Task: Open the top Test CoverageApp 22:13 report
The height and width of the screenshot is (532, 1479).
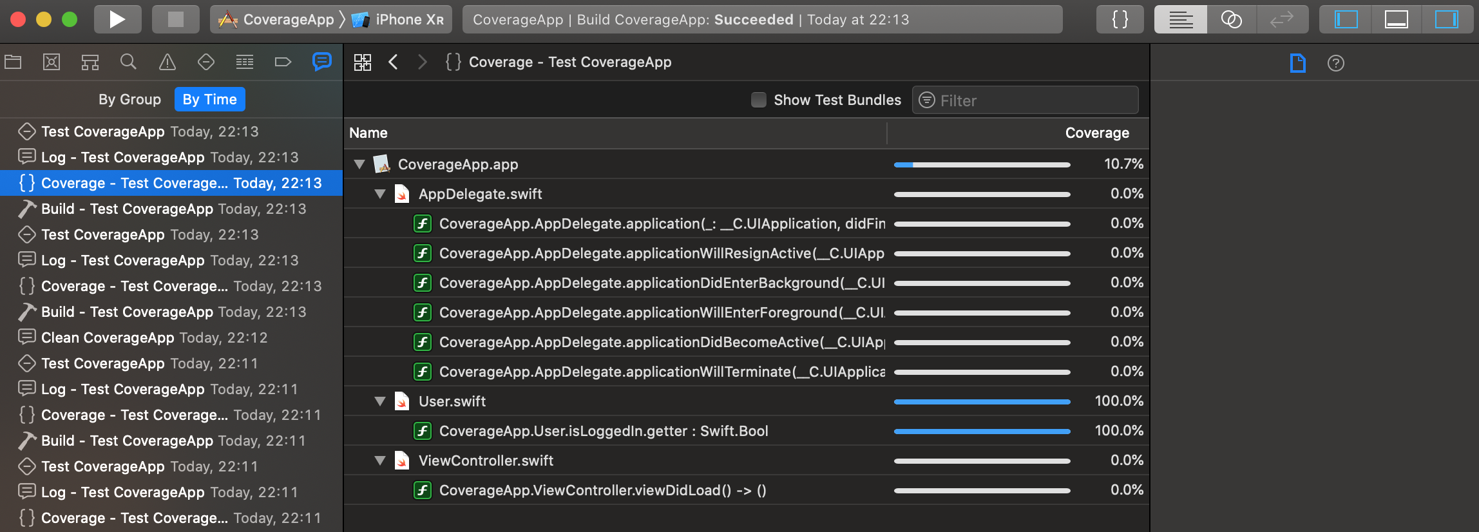Action: pyautogui.click(x=171, y=131)
